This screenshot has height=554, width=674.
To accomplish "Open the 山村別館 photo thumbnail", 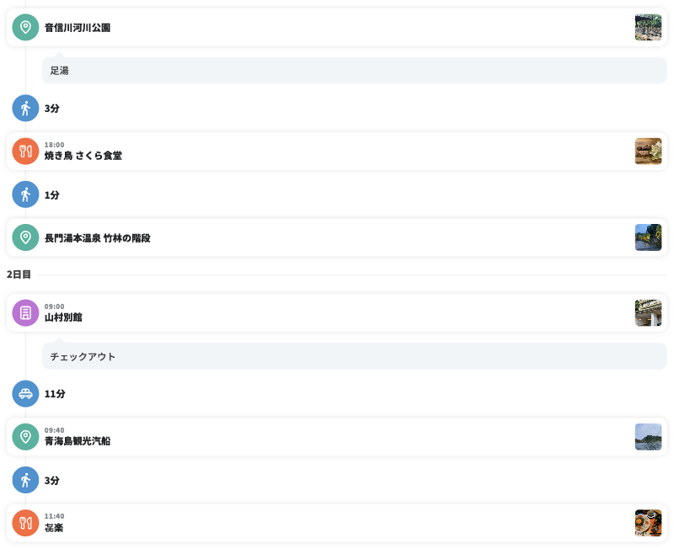I will [x=648, y=313].
